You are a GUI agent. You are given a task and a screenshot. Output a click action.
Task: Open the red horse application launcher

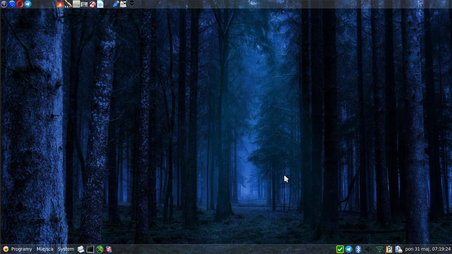click(x=92, y=4)
